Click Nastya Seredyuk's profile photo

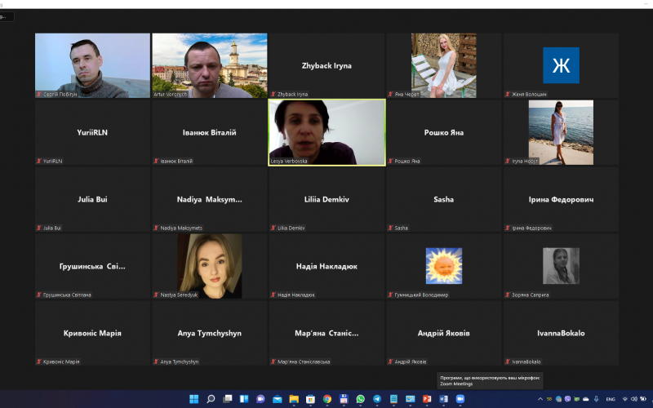pyautogui.click(x=210, y=266)
